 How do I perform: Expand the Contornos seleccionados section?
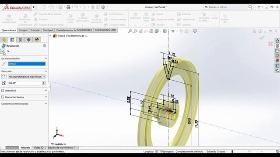point(46,103)
